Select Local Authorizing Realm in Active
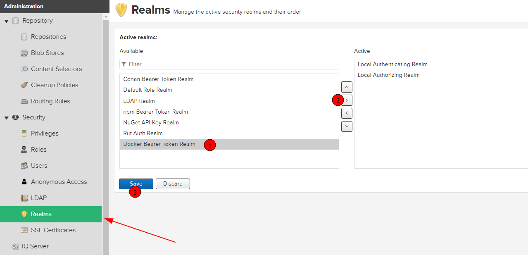 pos(441,75)
